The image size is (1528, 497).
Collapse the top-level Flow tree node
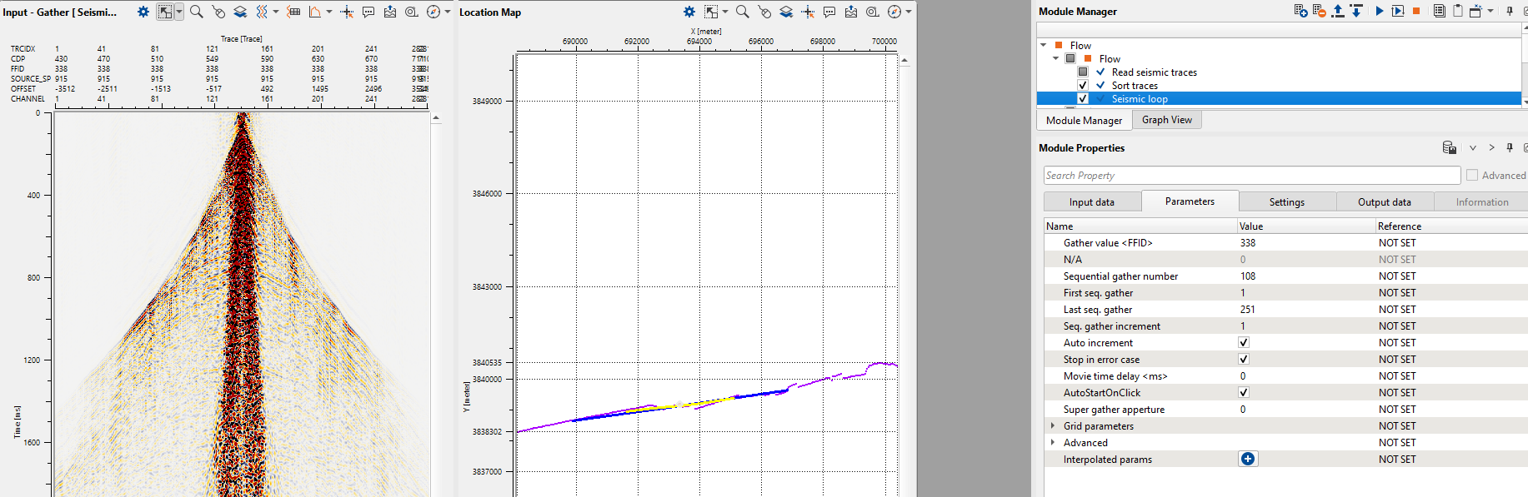(1044, 46)
